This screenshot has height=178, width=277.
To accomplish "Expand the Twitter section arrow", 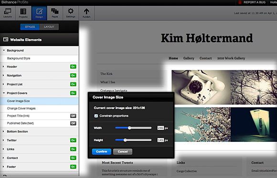I will pos(3,140).
